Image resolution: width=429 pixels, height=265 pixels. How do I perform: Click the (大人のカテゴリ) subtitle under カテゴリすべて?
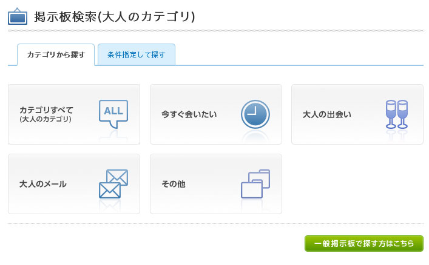46,119
